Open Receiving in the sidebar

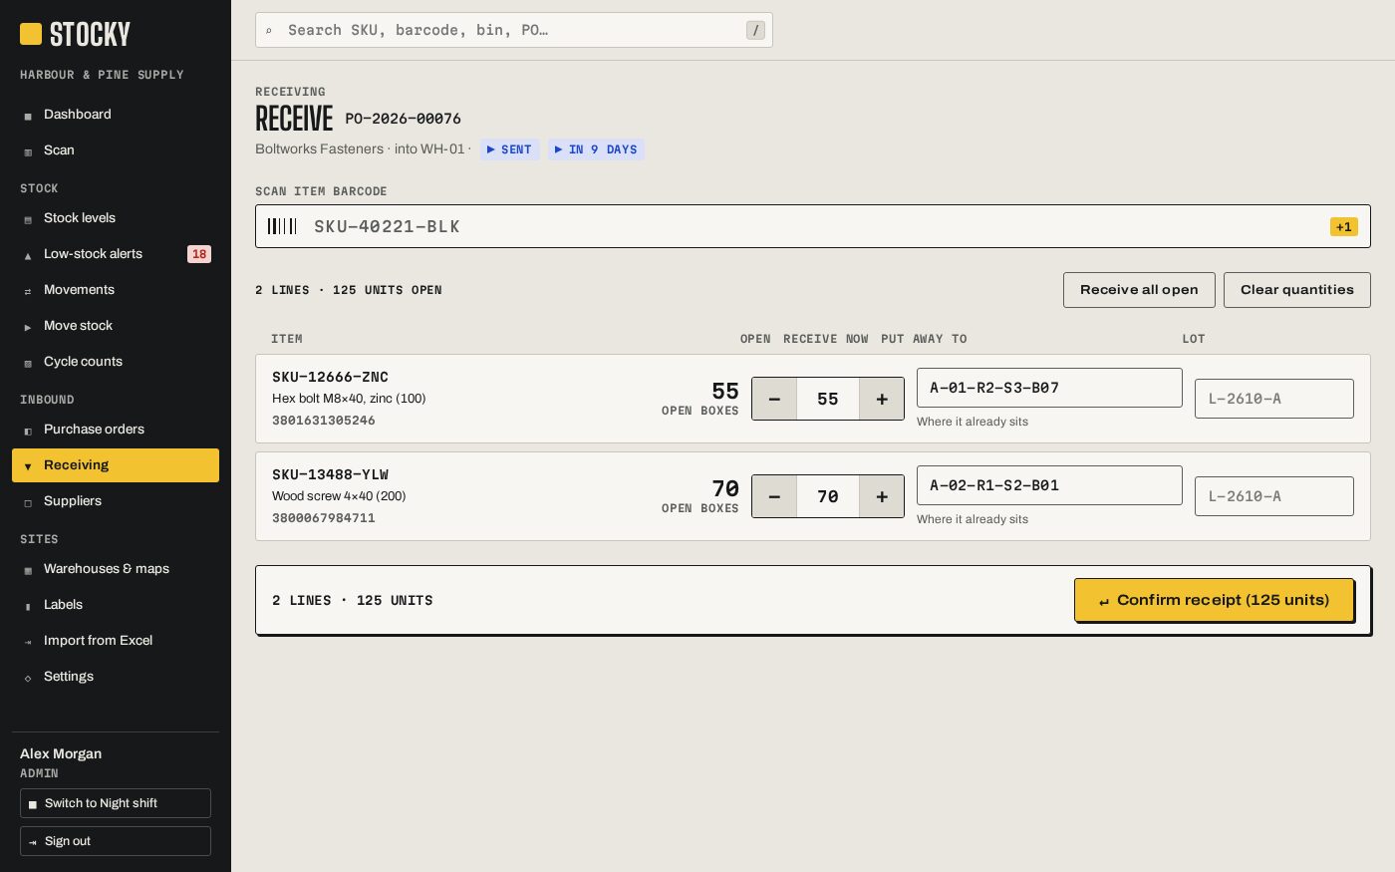[x=116, y=465]
